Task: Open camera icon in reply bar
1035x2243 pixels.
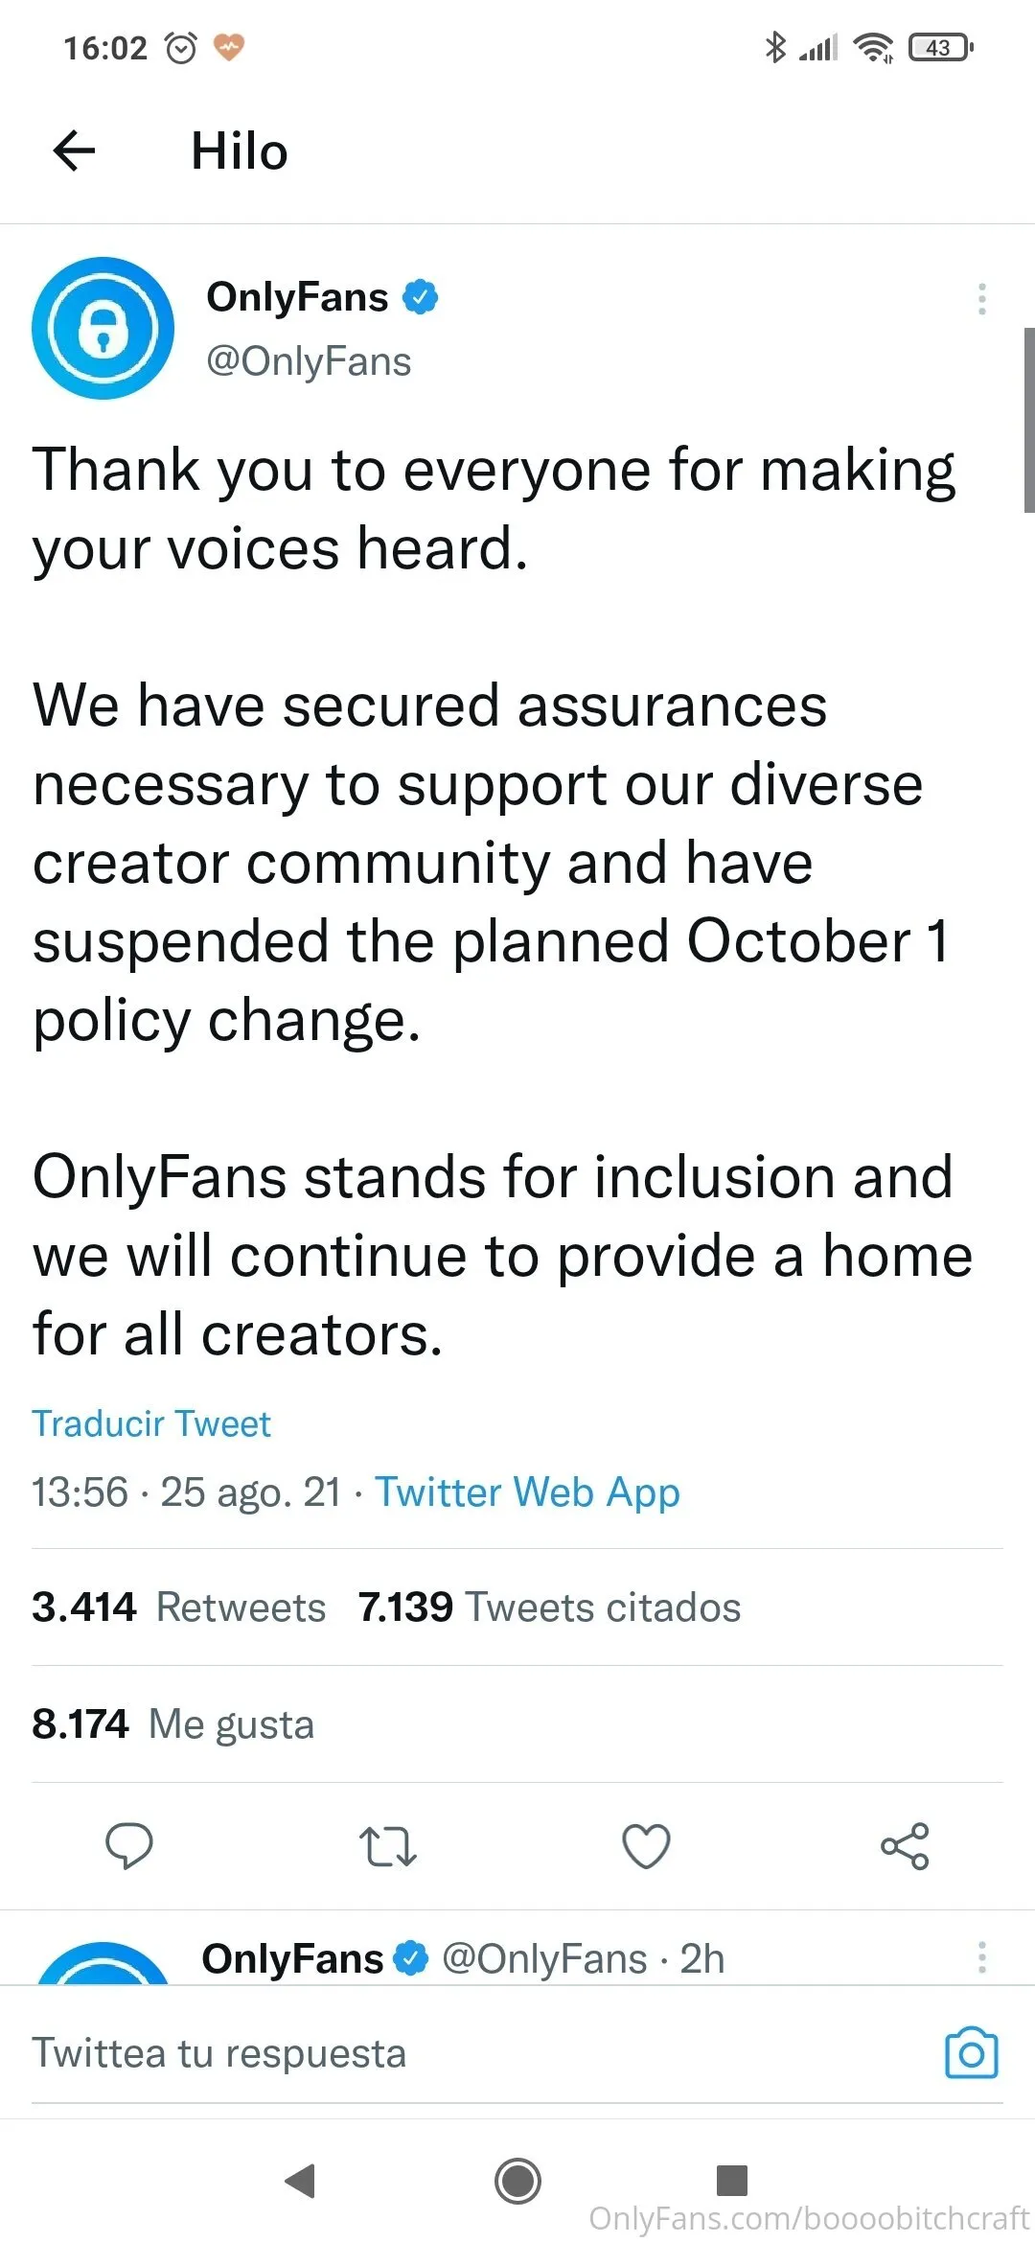Action: 971,2053
